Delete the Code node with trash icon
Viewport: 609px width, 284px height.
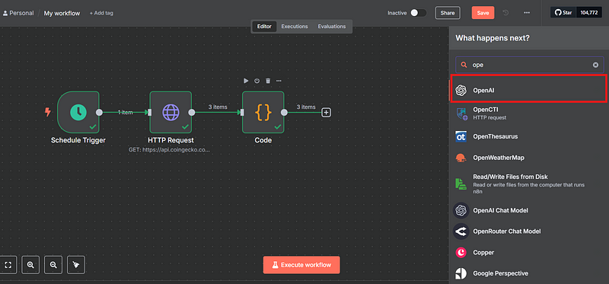268,81
